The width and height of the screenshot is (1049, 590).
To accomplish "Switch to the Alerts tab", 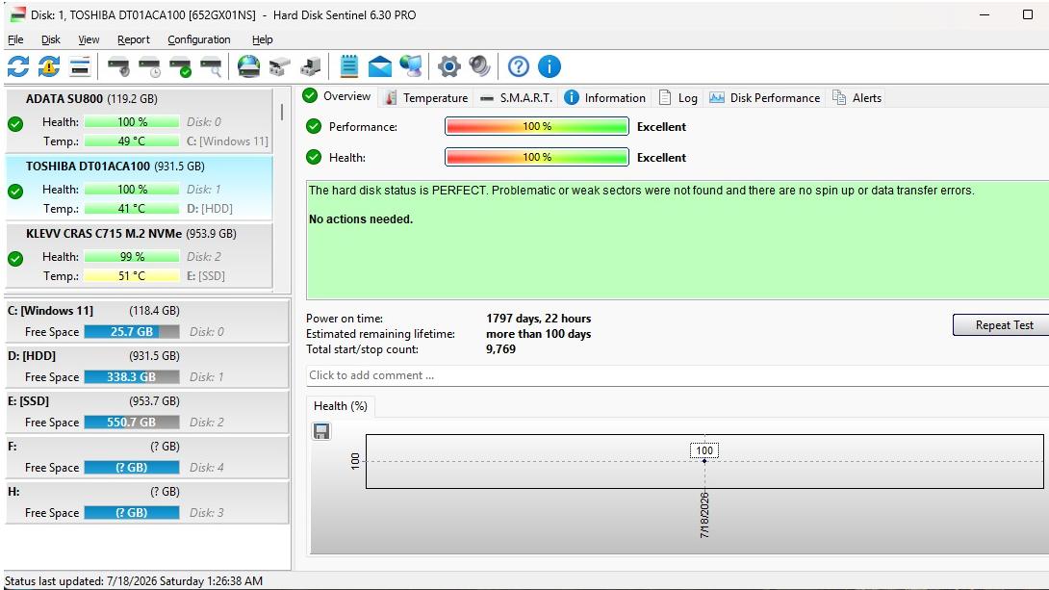I will [857, 97].
